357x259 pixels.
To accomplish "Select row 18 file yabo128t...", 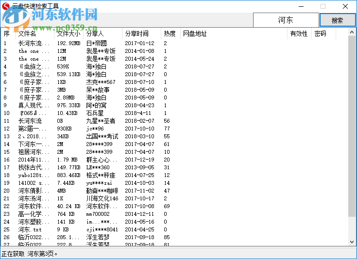I will (x=174, y=175).
